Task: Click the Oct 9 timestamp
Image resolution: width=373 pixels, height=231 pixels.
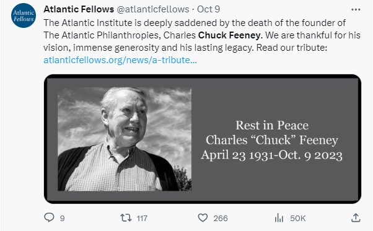Action: pyautogui.click(x=208, y=9)
